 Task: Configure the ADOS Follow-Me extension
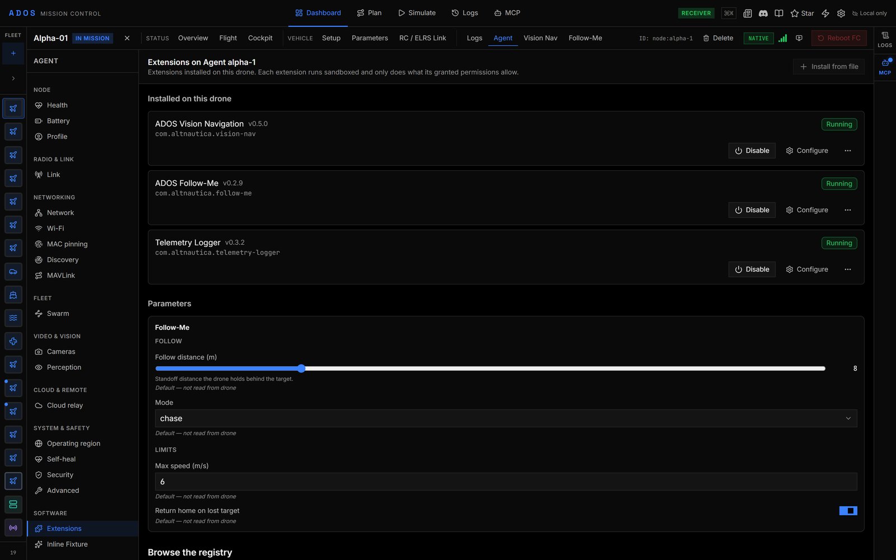pyautogui.click(x=807, y=210)
